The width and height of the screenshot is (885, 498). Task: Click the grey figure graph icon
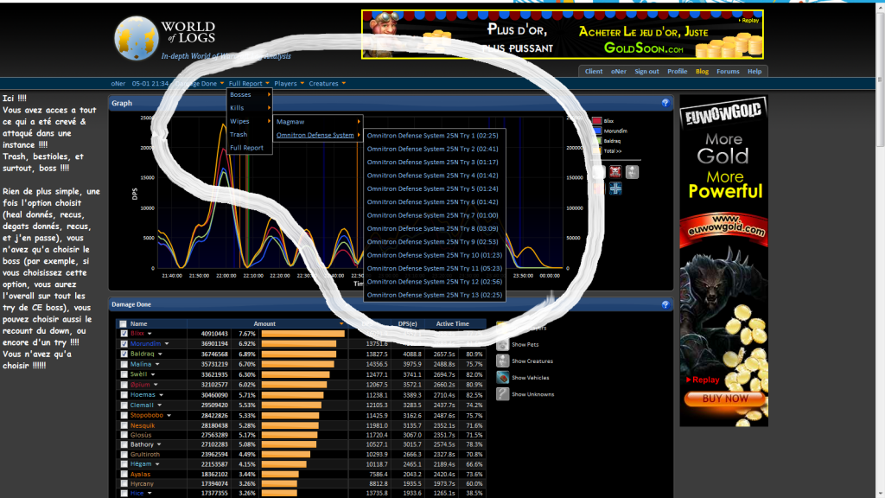pos(632,172)
